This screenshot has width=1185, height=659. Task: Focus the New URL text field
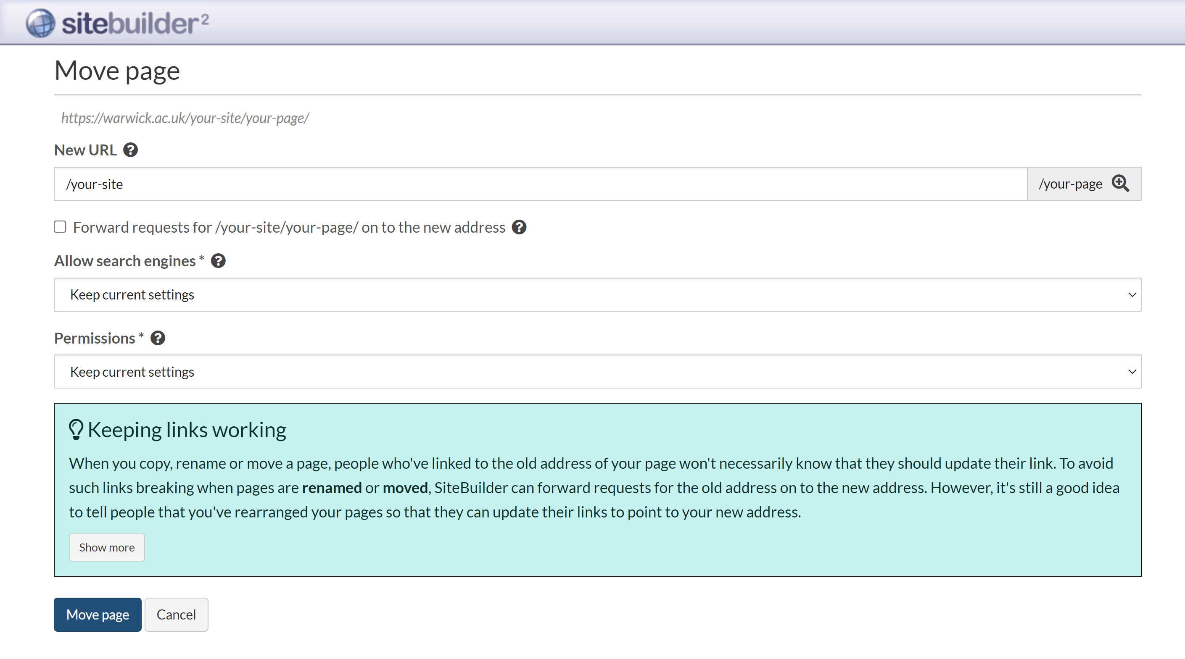[540, 184]
